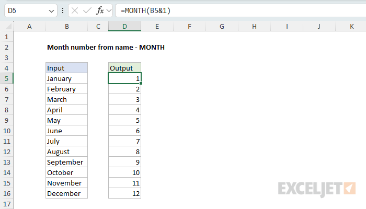Select the 'March' cell
This screenshot has width=366, height=209.
67,99
